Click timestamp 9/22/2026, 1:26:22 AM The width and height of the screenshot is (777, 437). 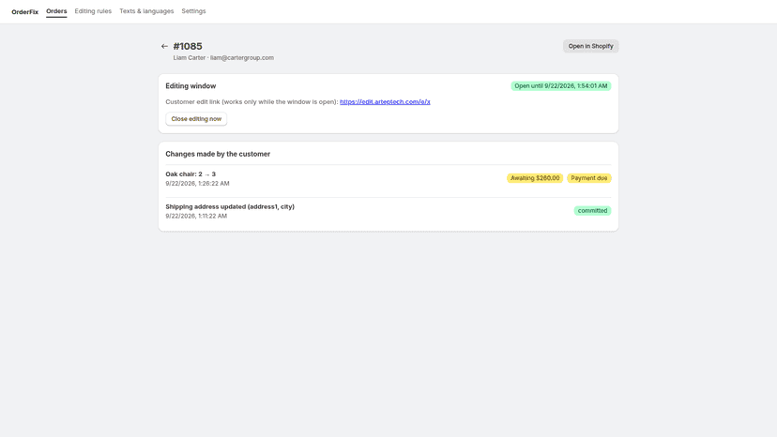[x=197, y=183]
